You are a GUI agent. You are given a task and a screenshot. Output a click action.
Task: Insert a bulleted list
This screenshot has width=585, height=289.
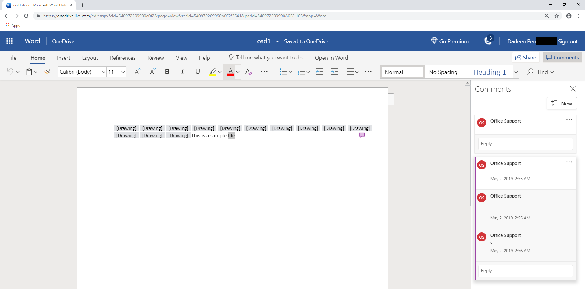(x=283, y=72)
